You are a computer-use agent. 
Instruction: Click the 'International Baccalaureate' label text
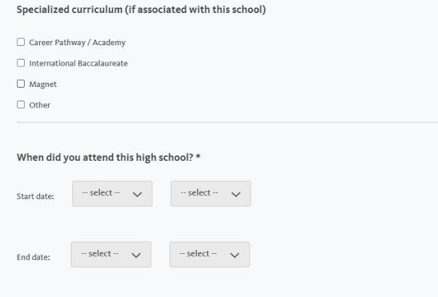78,64
